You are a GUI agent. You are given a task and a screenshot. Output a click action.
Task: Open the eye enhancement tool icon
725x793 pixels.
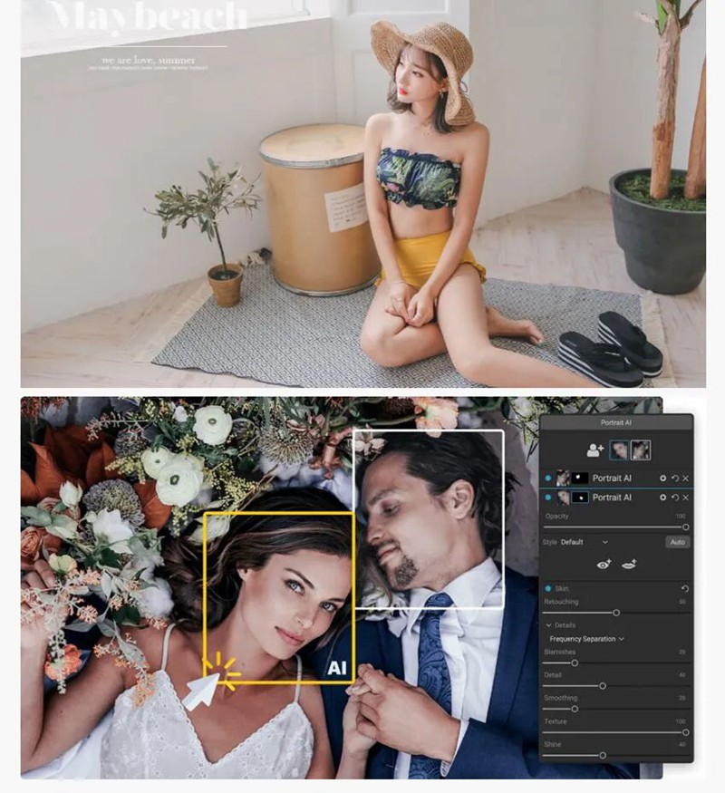602,565
